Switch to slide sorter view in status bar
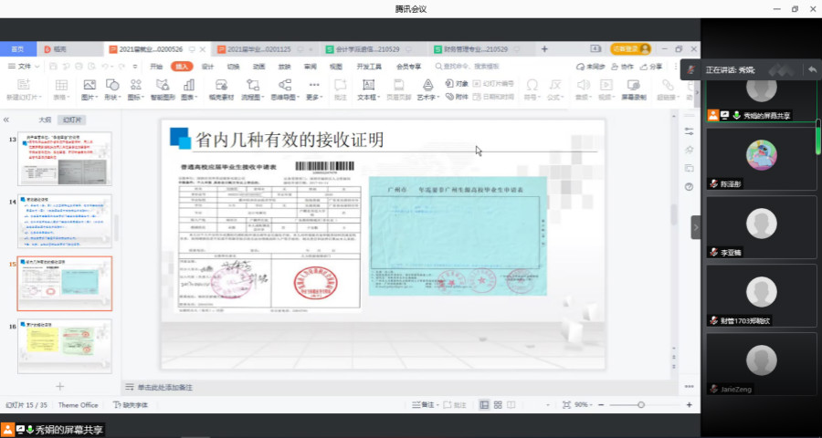The width and height of the screenshot is (822, 438). point(498,404)
